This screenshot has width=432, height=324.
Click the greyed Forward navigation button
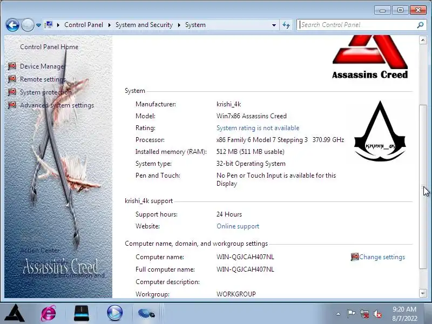(x=28, y=25)
